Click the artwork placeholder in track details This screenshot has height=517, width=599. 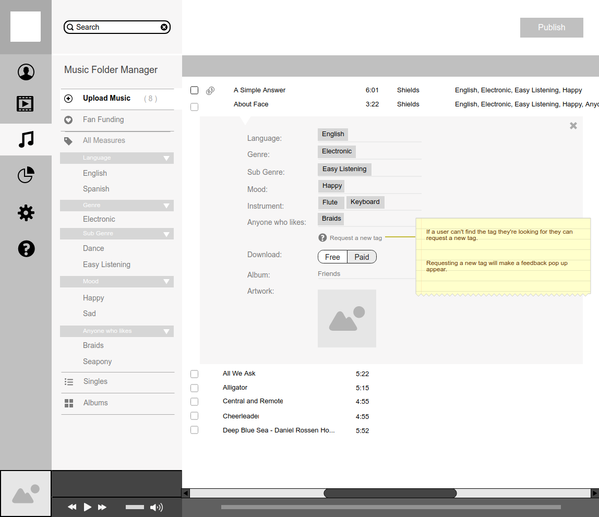tap(347, 318)
